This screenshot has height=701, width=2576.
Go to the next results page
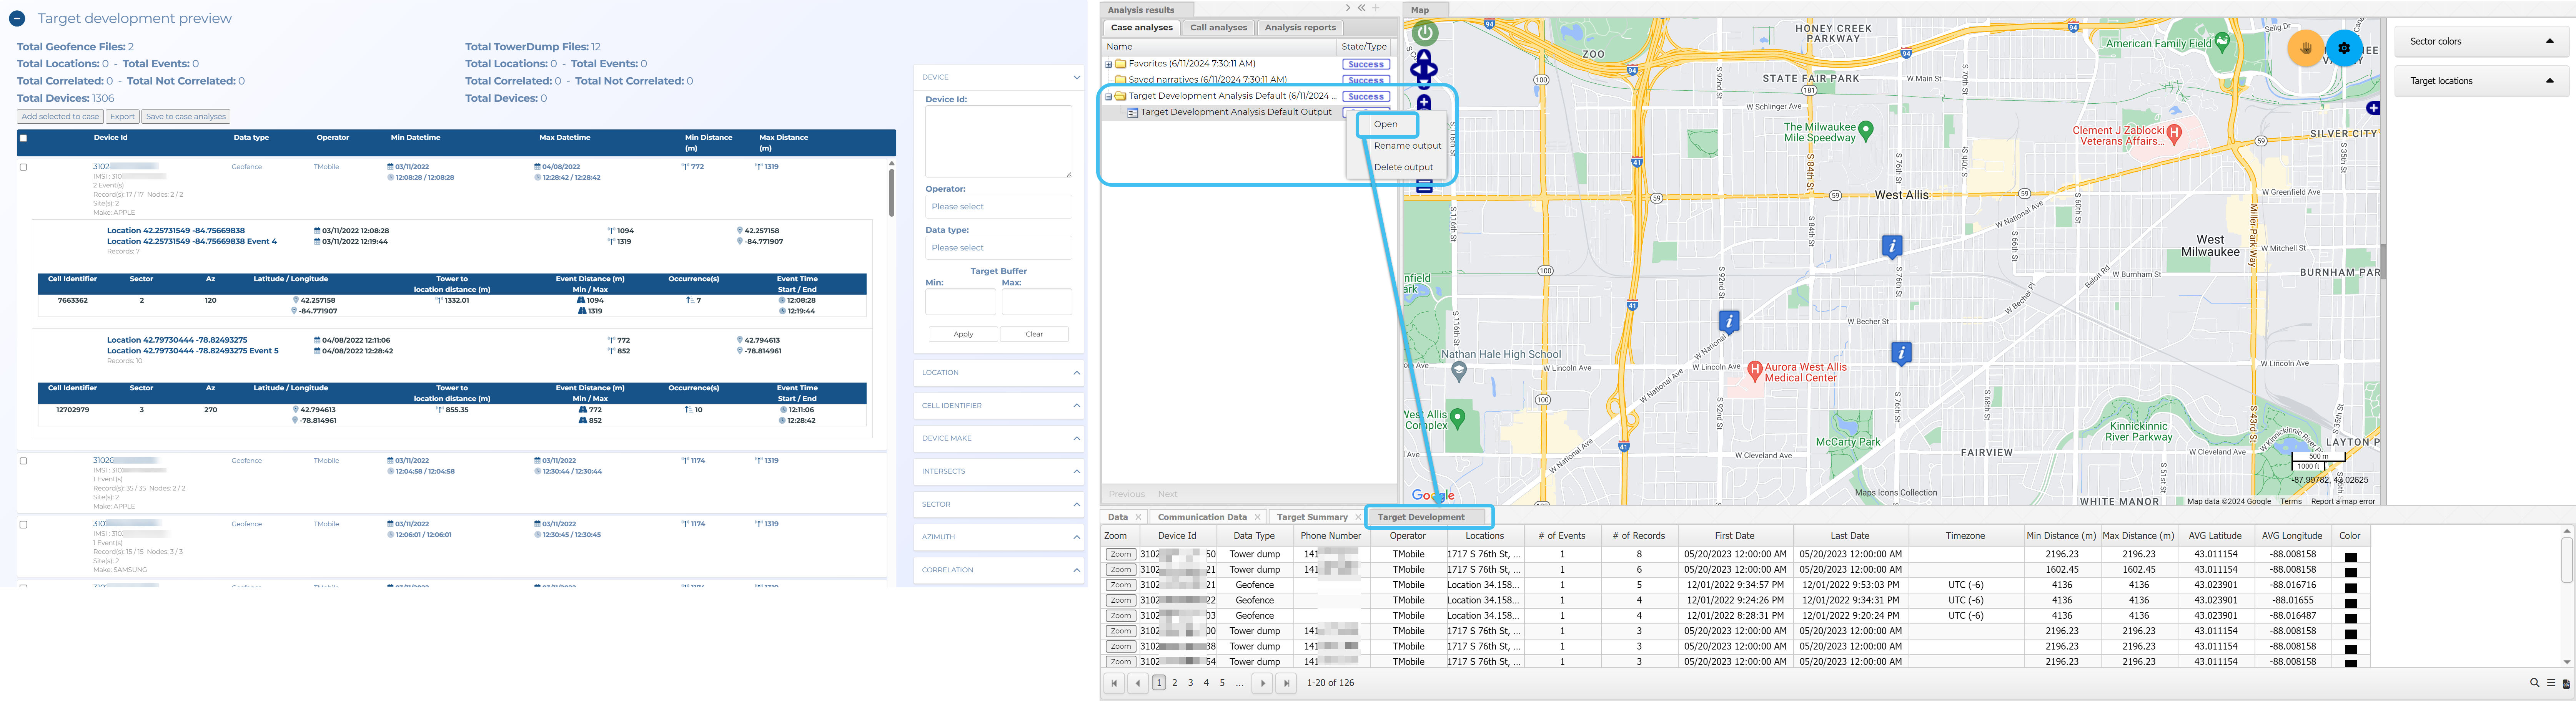1262,683
